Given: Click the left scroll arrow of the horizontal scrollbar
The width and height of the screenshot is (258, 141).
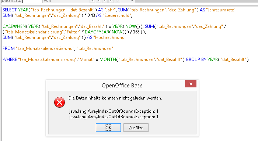Looking at the screenshot, I should [132, 1].
